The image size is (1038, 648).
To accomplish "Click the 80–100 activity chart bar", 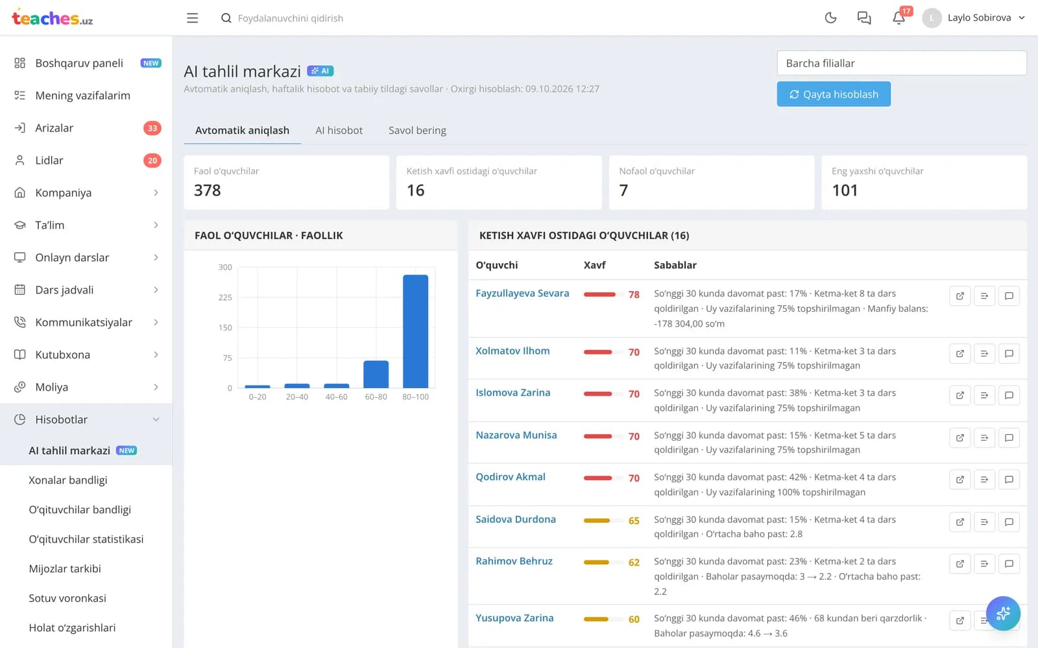I will tap(415, 331).
